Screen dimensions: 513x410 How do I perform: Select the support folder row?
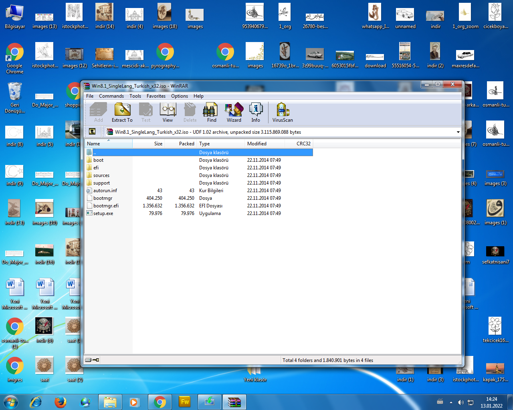point(199,183)
